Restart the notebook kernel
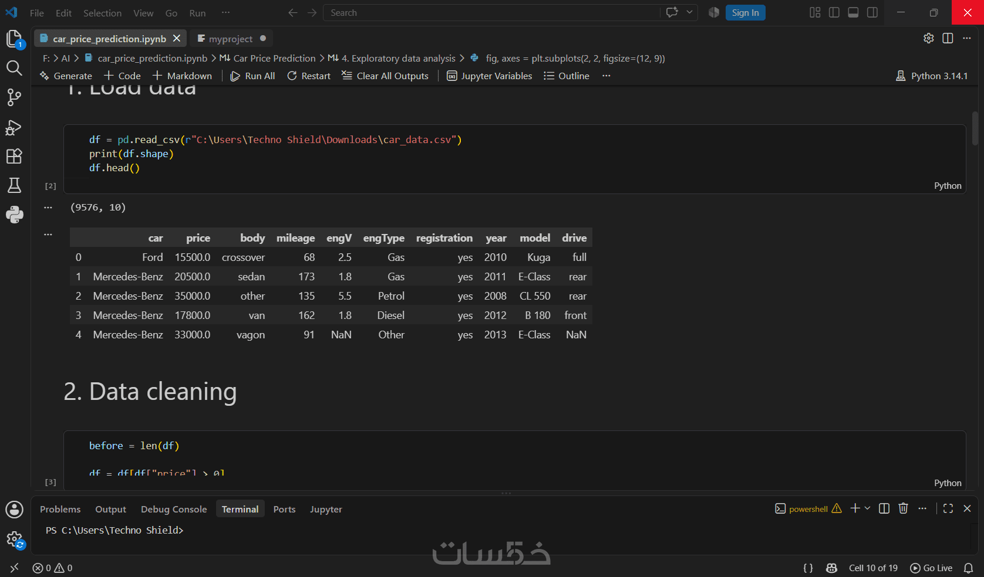 [x=309, y=76]
